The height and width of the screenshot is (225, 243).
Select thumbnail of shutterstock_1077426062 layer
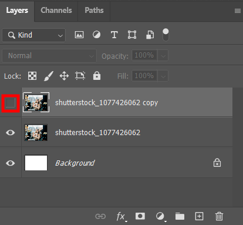click(x=36, y=133)
